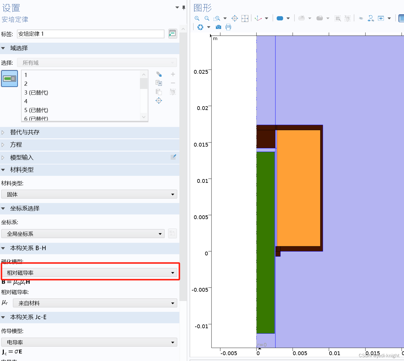Viewport: 404px width, 361px height.
Task: Click the camera image snapshot icon
Action: tap(219, 27)
